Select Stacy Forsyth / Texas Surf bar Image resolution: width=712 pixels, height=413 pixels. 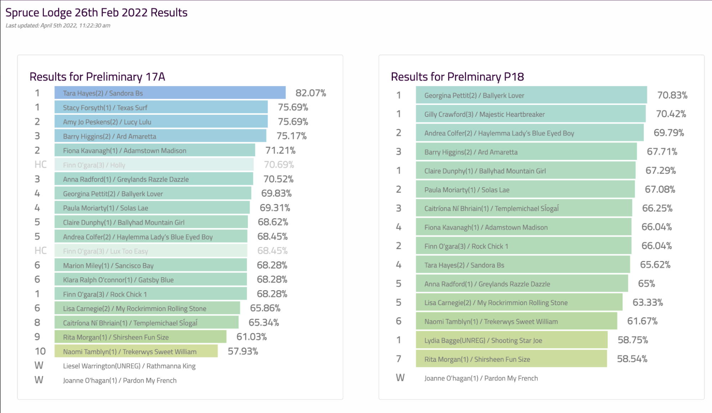click(161, 108)
